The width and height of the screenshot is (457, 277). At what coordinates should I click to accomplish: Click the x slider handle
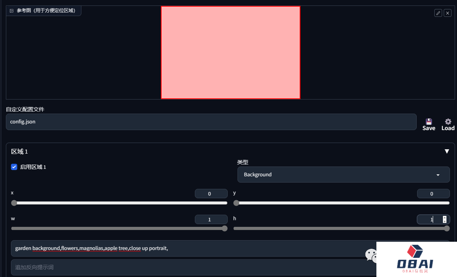coord(14,203)
